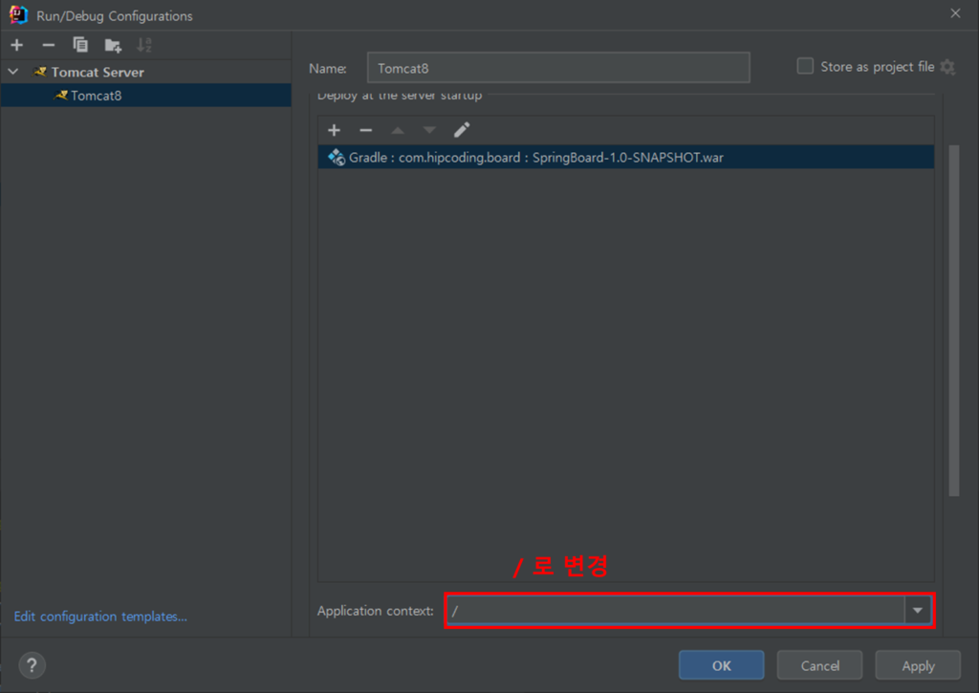This screenshot has height=693, width=979.
Task: Add new configuration with plus icon
Action: pyautogui.click(x=16, y=45)
